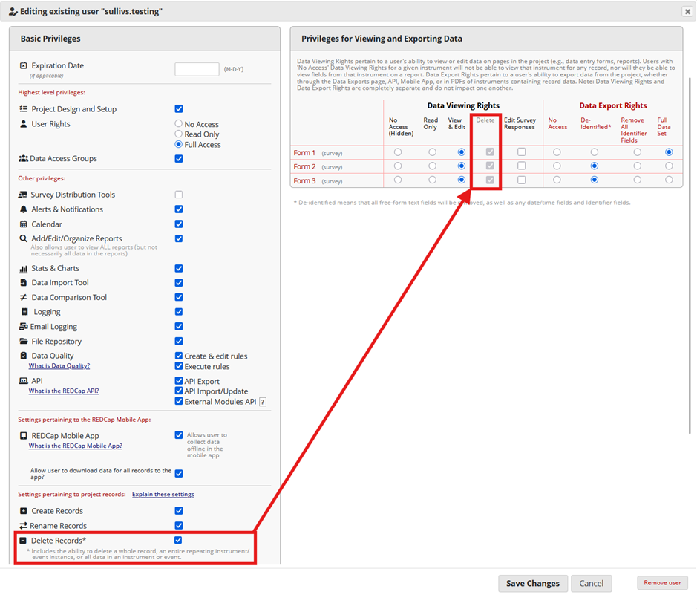Toggle File Repository checkbox
This screenshot has width=697, height=609.
[x=179, y=341]
